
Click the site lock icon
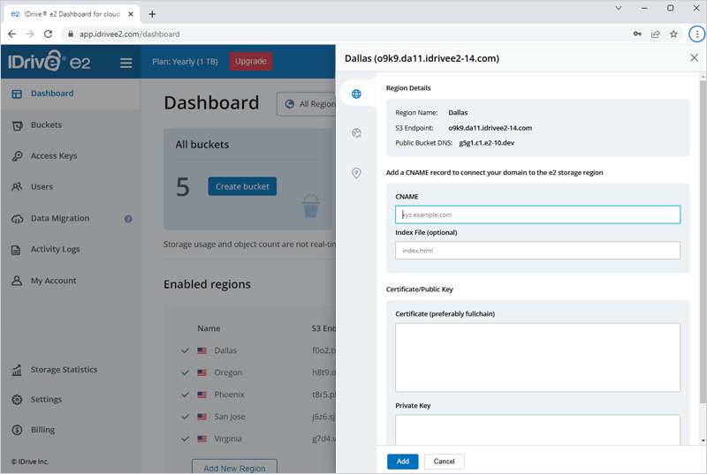[x=71, y=34]
